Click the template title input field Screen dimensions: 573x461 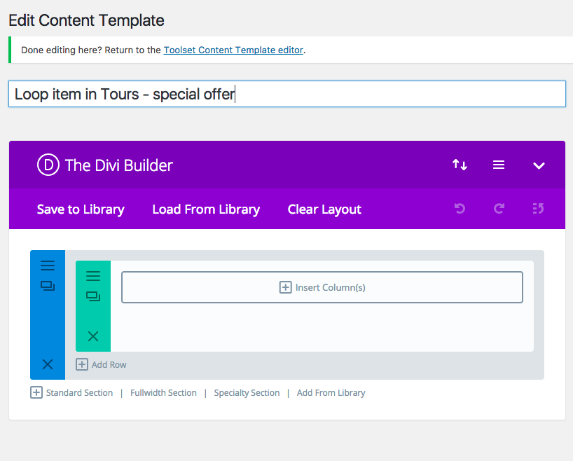point(287,94)
